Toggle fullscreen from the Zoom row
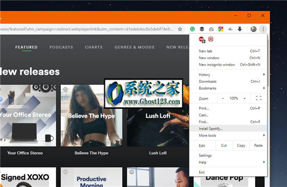Image resolution: width=287 pixels, height=187 pixels. pos(258,98)
